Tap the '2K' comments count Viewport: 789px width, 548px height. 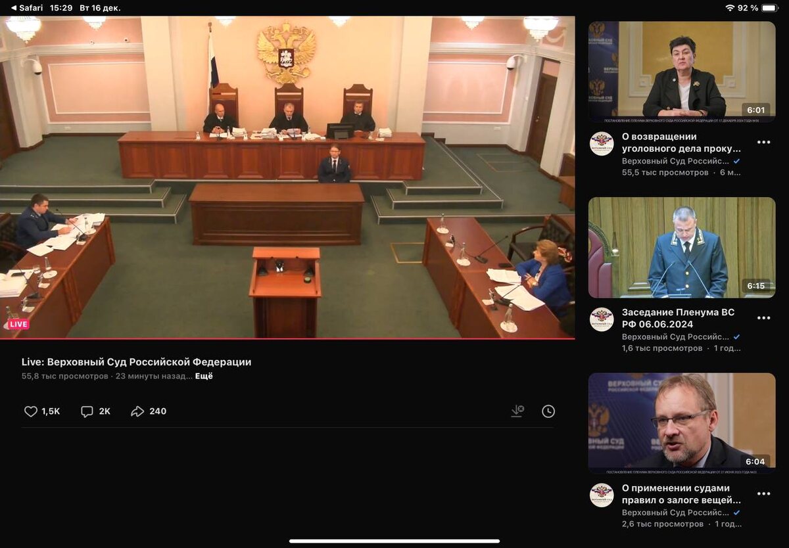105,411
